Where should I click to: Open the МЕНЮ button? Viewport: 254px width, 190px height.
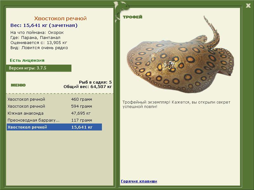click(18, 85)
